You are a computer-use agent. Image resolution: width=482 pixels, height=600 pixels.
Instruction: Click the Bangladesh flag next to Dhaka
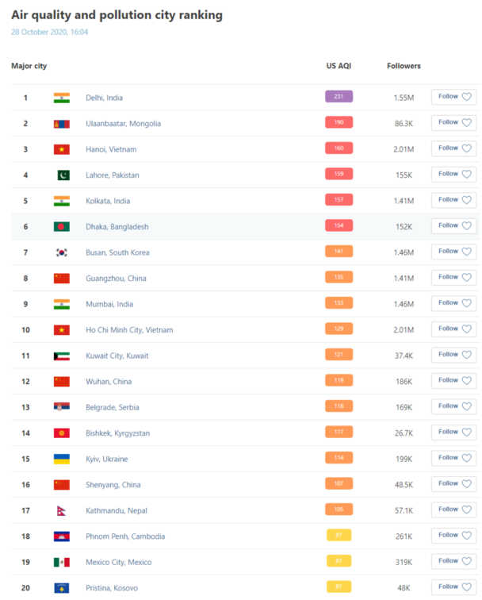pyautogui.click(x=62, y=227)
